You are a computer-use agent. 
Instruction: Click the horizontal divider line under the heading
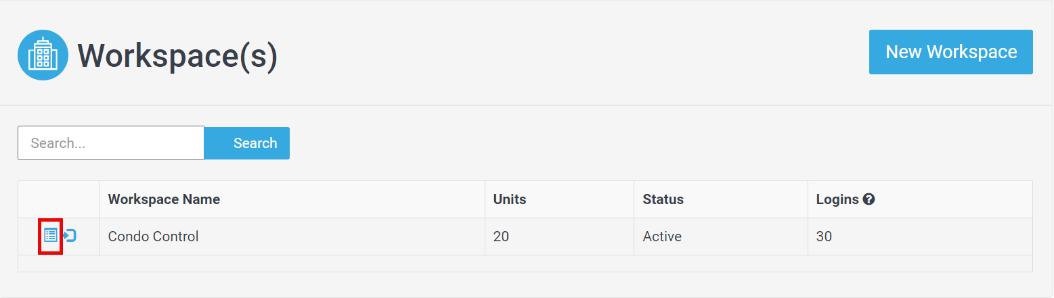click(x=527, y=105)
